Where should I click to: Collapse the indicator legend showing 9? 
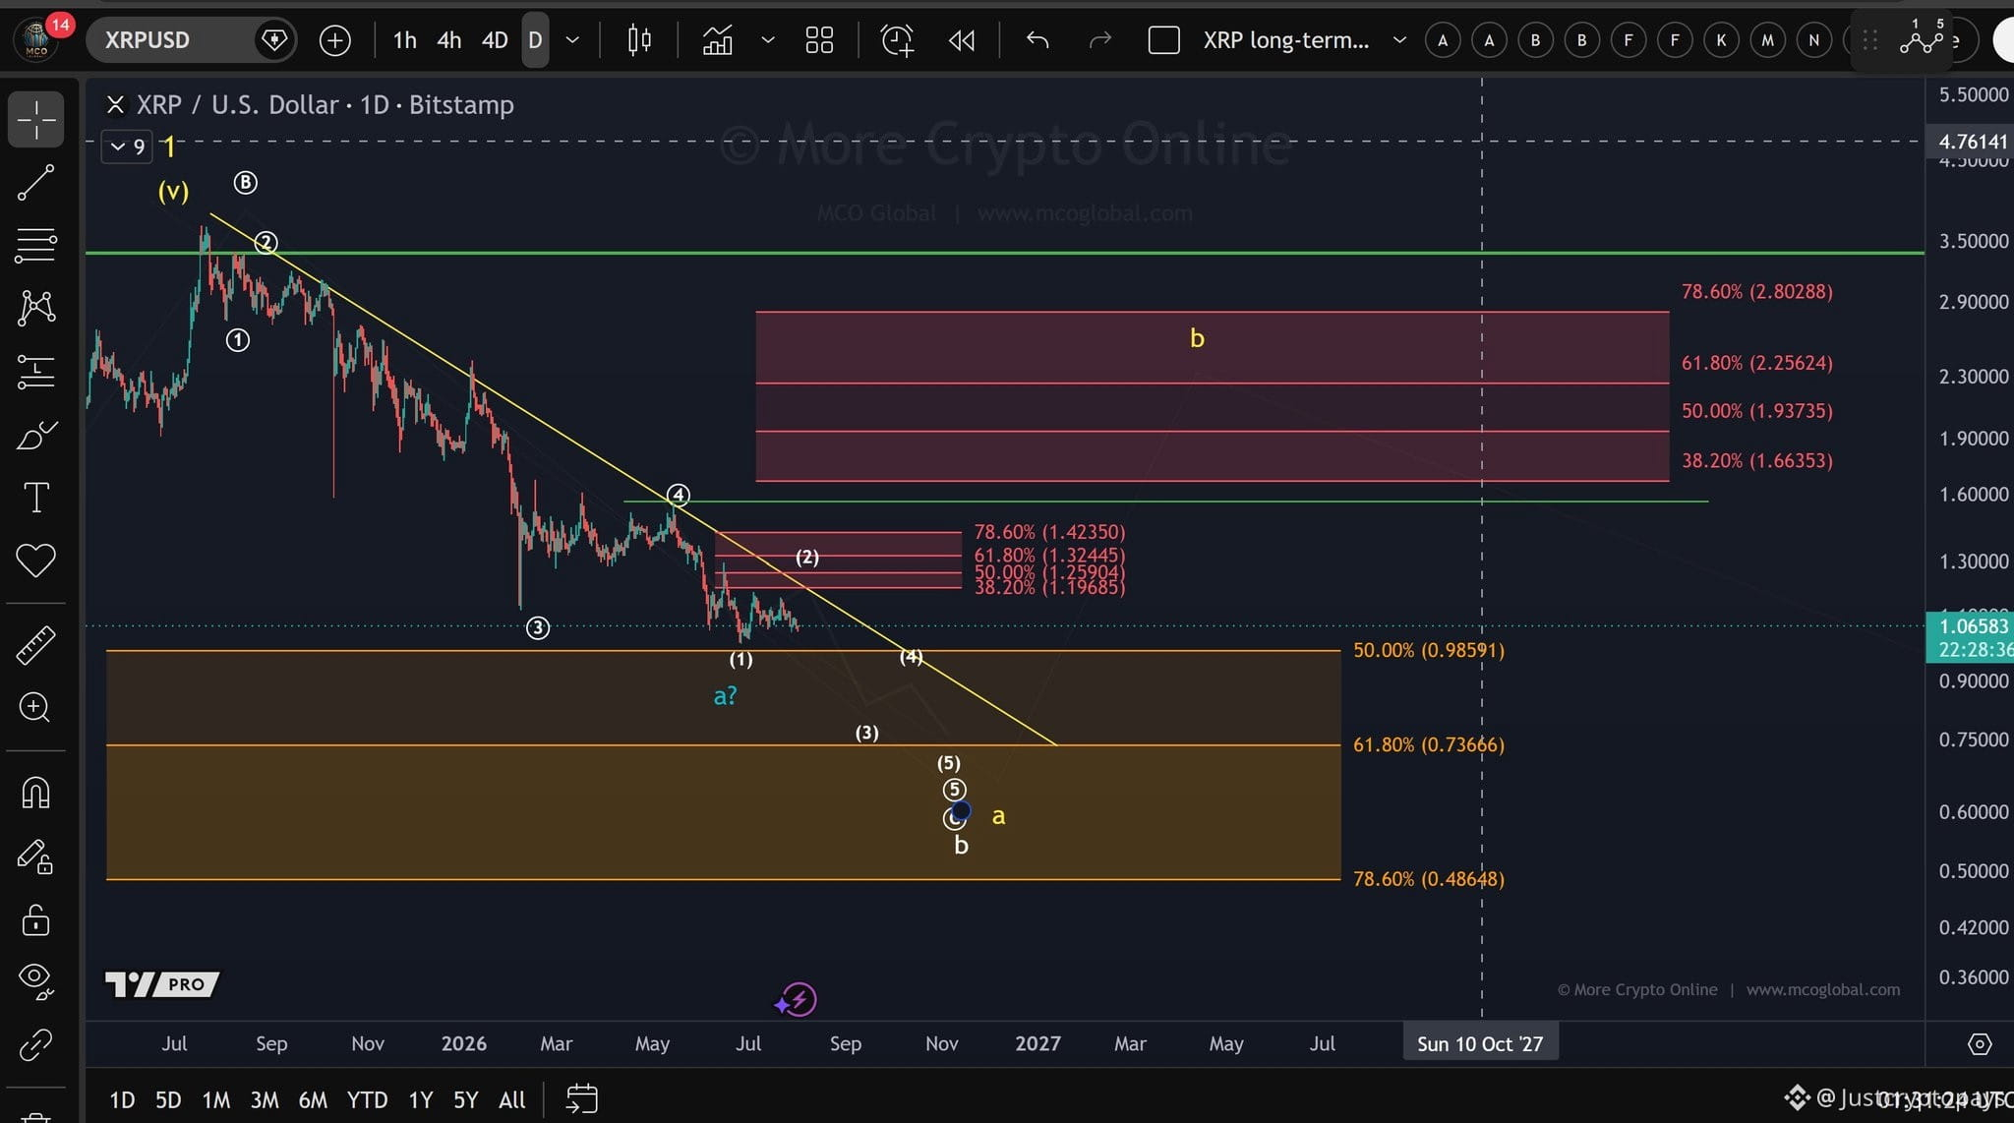click(128, 147)
